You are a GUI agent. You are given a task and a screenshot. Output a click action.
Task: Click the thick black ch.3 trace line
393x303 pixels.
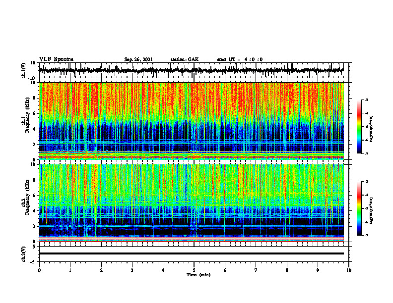[x=191, y=253]
